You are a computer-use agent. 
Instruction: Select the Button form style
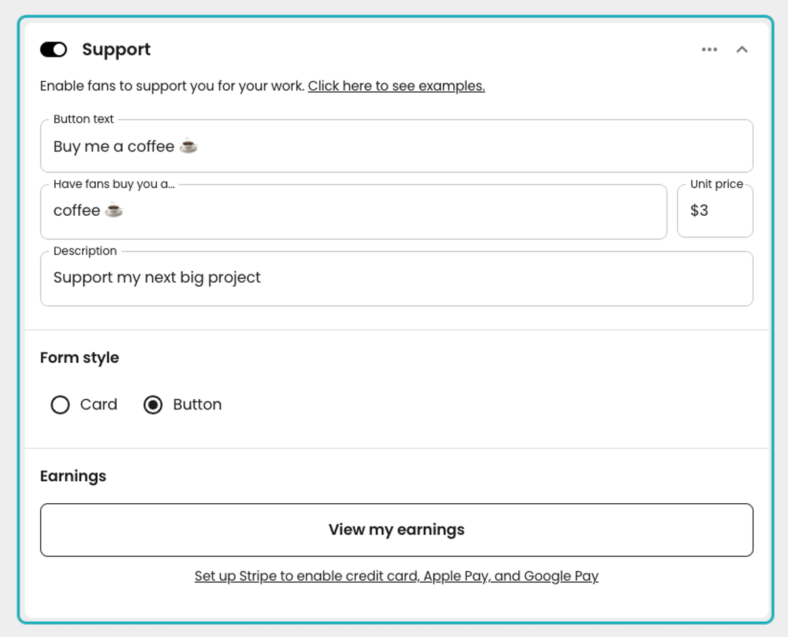tap(153, 405)
